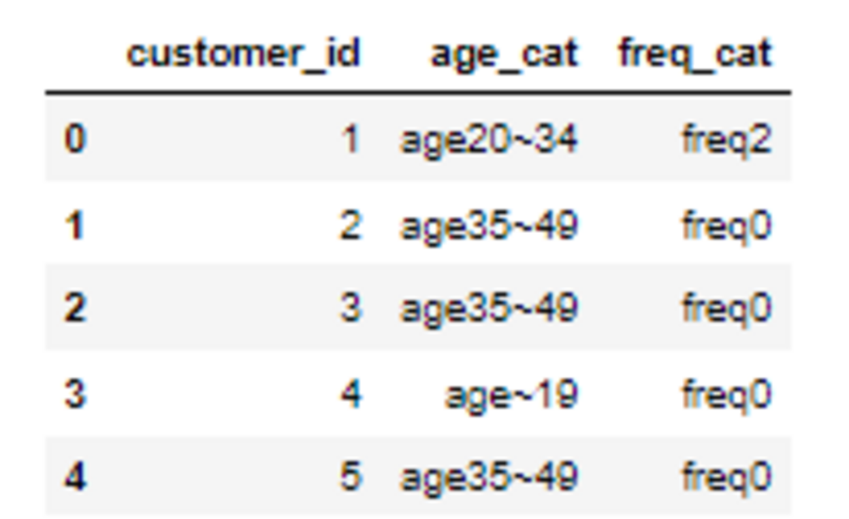
Task: Select row index 3 label
Action: pos(74,394)
